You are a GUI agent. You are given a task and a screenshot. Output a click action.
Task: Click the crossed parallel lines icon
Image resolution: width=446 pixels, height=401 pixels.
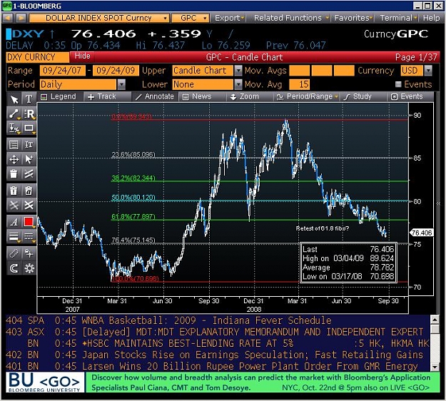point(29,173)
